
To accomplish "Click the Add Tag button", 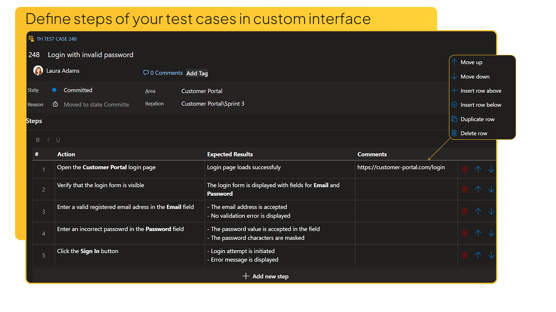I will coord(197,73).
